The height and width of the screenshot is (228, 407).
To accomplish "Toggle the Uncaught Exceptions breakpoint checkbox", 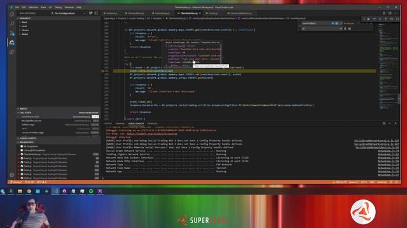I will (x=22, y=150).
